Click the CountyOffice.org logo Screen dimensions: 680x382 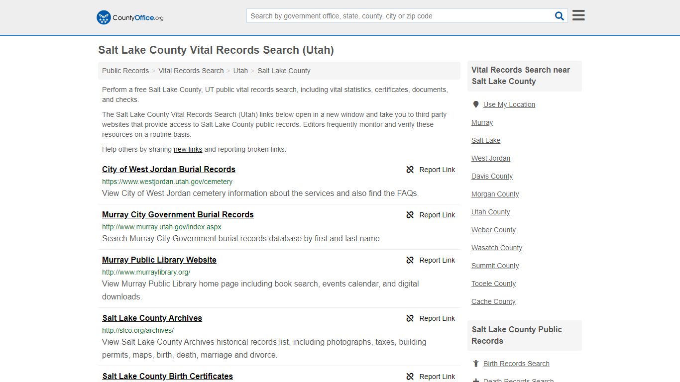click(130, 17)
